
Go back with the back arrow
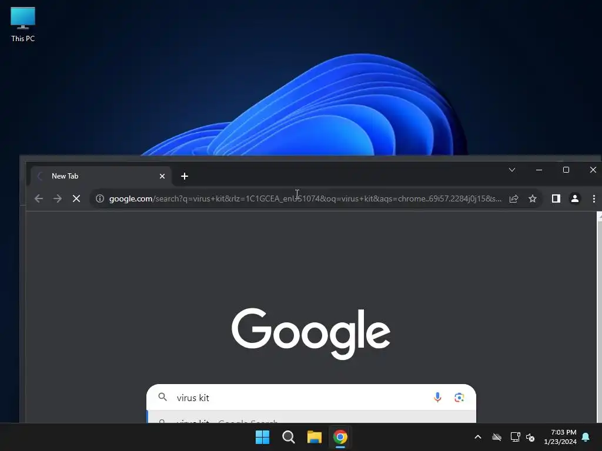pyautogui.click(x=39, y=198)
